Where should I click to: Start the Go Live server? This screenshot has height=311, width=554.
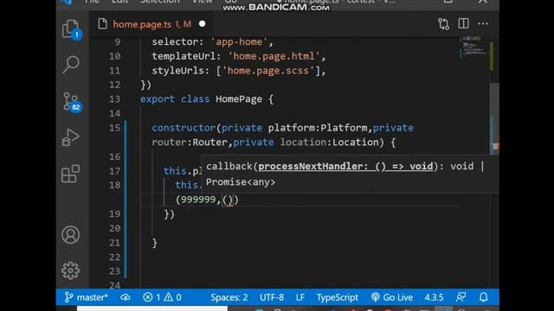click(392, 297)
